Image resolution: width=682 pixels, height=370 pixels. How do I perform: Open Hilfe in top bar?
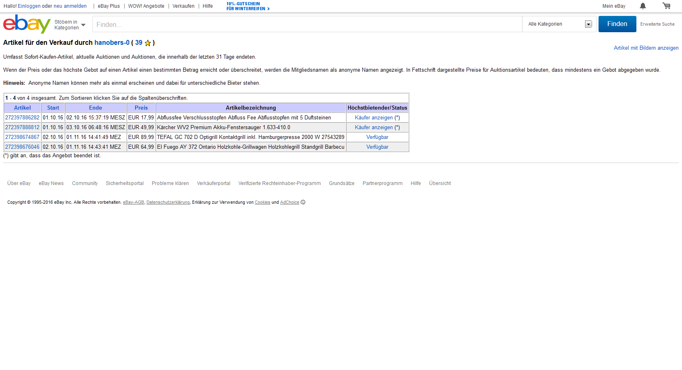pyautogui.click(x=208, y=6)
